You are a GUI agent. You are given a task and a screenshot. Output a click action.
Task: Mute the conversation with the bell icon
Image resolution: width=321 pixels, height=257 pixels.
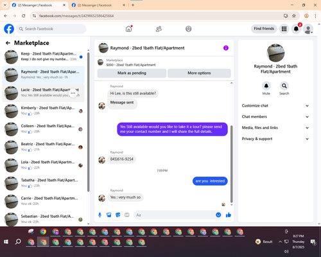click(x=266, y=86)
